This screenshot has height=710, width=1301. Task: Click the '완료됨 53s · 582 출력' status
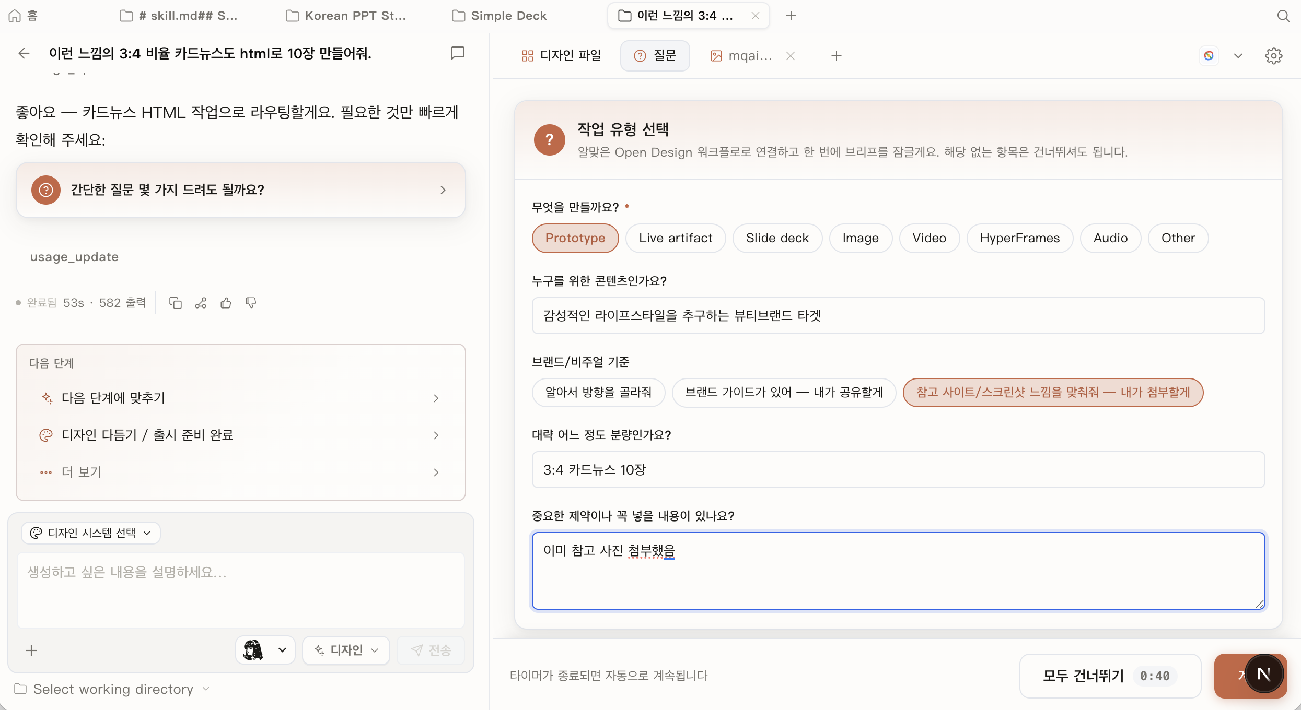82,303
